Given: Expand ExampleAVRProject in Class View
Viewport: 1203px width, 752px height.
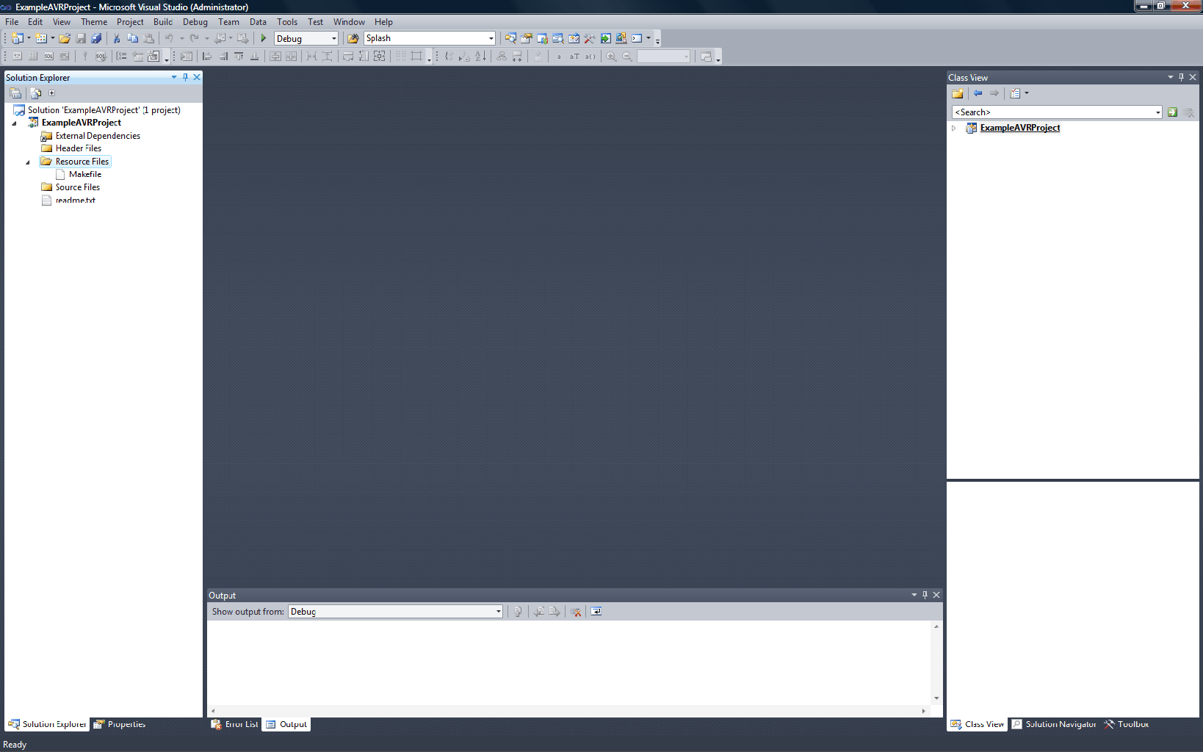Looking at the screenshot, I should click(x=953, y=128).
